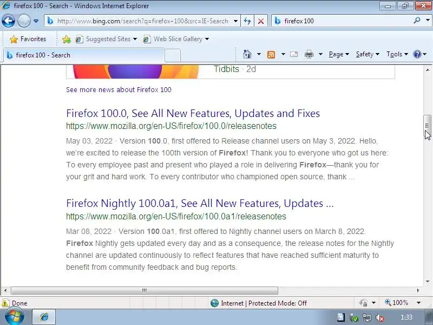Click the privacy lock icon in status bar

(x=364, y=303)
